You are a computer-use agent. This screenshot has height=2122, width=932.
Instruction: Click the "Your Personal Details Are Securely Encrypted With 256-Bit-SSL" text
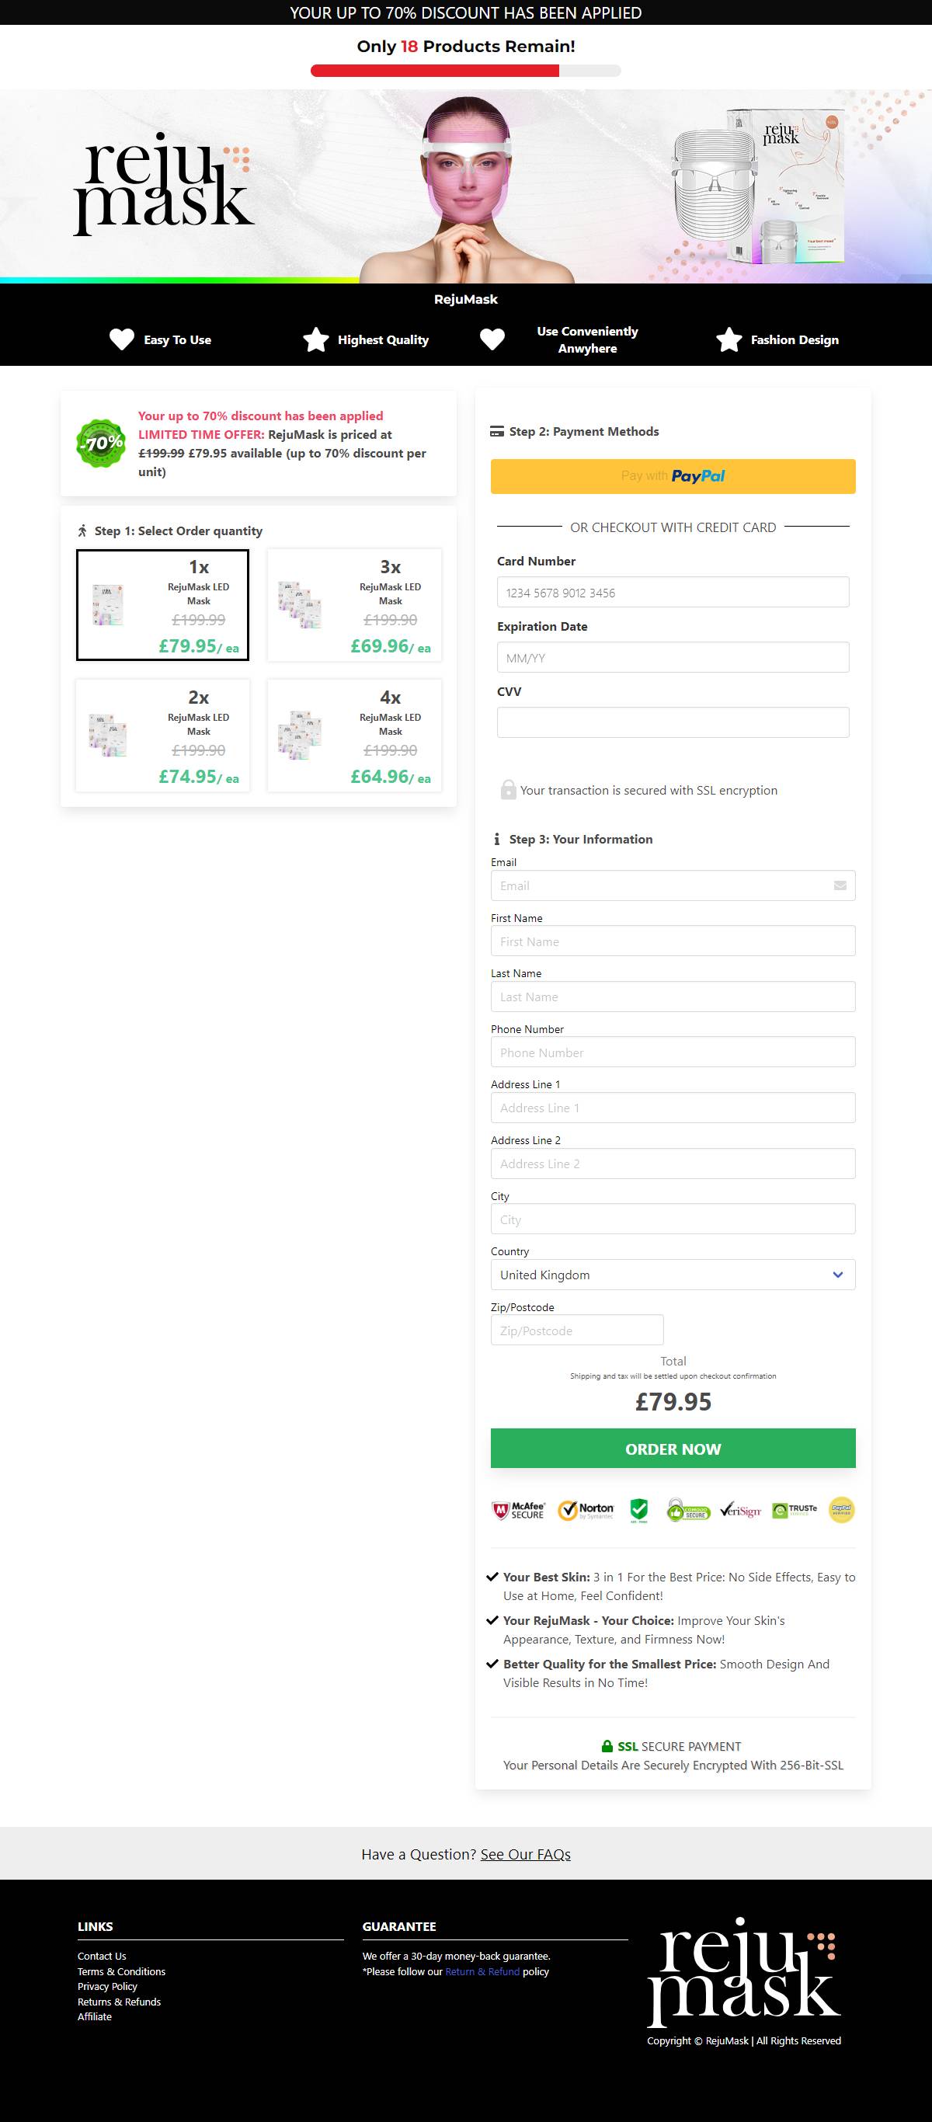tap(673, 1765)
